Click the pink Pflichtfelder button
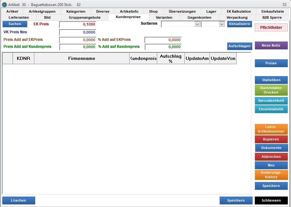Screen dimensions: 291x207 [271, 28]
